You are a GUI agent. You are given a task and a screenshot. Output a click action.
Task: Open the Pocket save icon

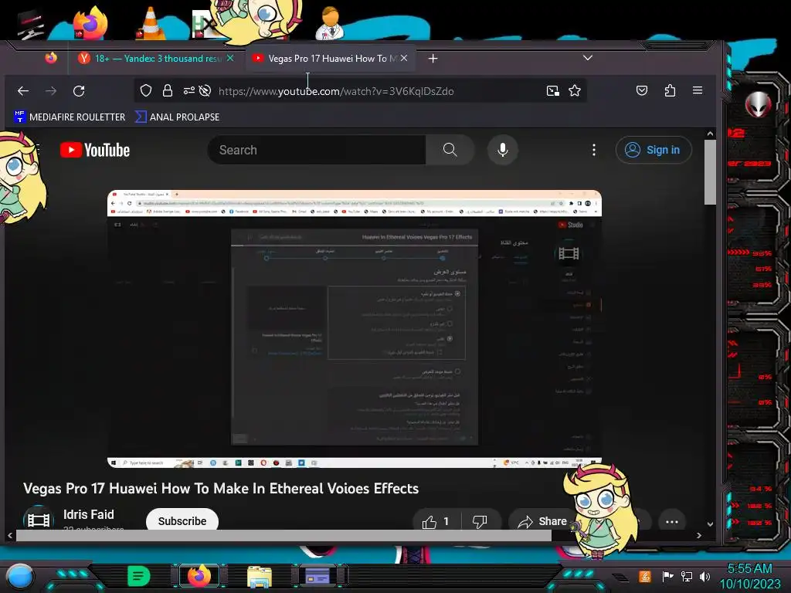tap(642, 91)
